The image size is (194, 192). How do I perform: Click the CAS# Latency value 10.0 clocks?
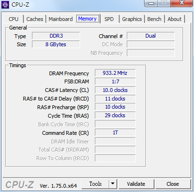[115, 90]
